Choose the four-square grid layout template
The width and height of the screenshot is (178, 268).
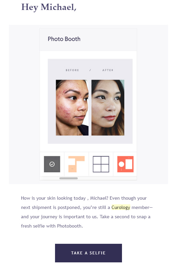tap(101, 164)
